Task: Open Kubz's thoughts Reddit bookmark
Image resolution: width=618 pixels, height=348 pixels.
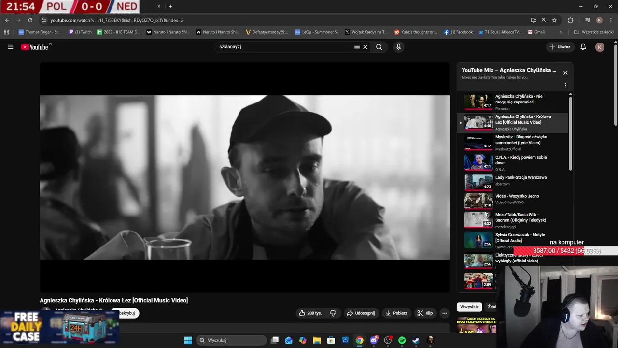Action: tap(416, 32)
